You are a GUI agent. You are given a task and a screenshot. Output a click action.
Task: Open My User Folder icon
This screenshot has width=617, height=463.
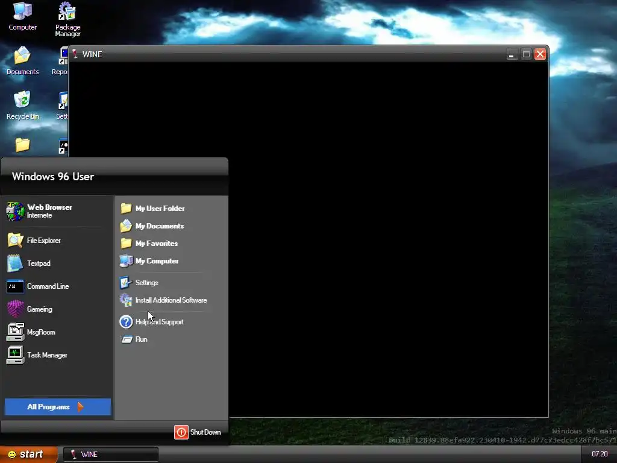pyautogui.click(x=126, y=208)
